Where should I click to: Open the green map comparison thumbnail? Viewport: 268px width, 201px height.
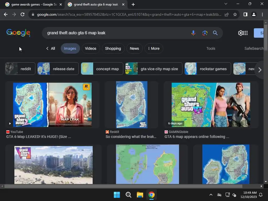coord(148,164)
